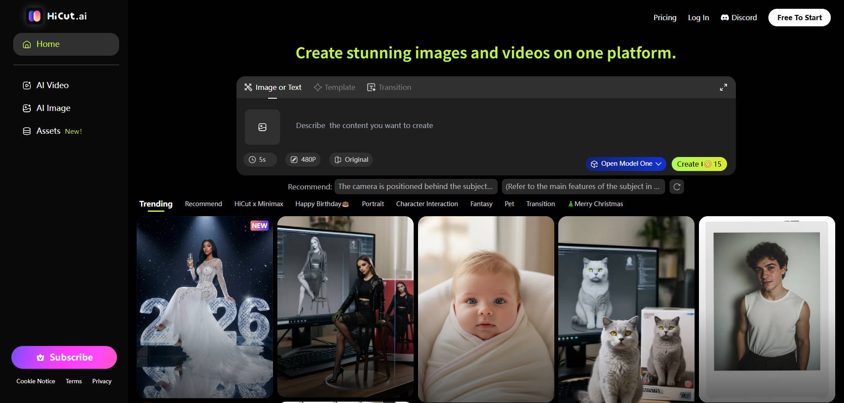Screen dimensions: 844x403
Task: Switch to the Transition creation tab
Action: pyautogui.click(x=389, y=87)
